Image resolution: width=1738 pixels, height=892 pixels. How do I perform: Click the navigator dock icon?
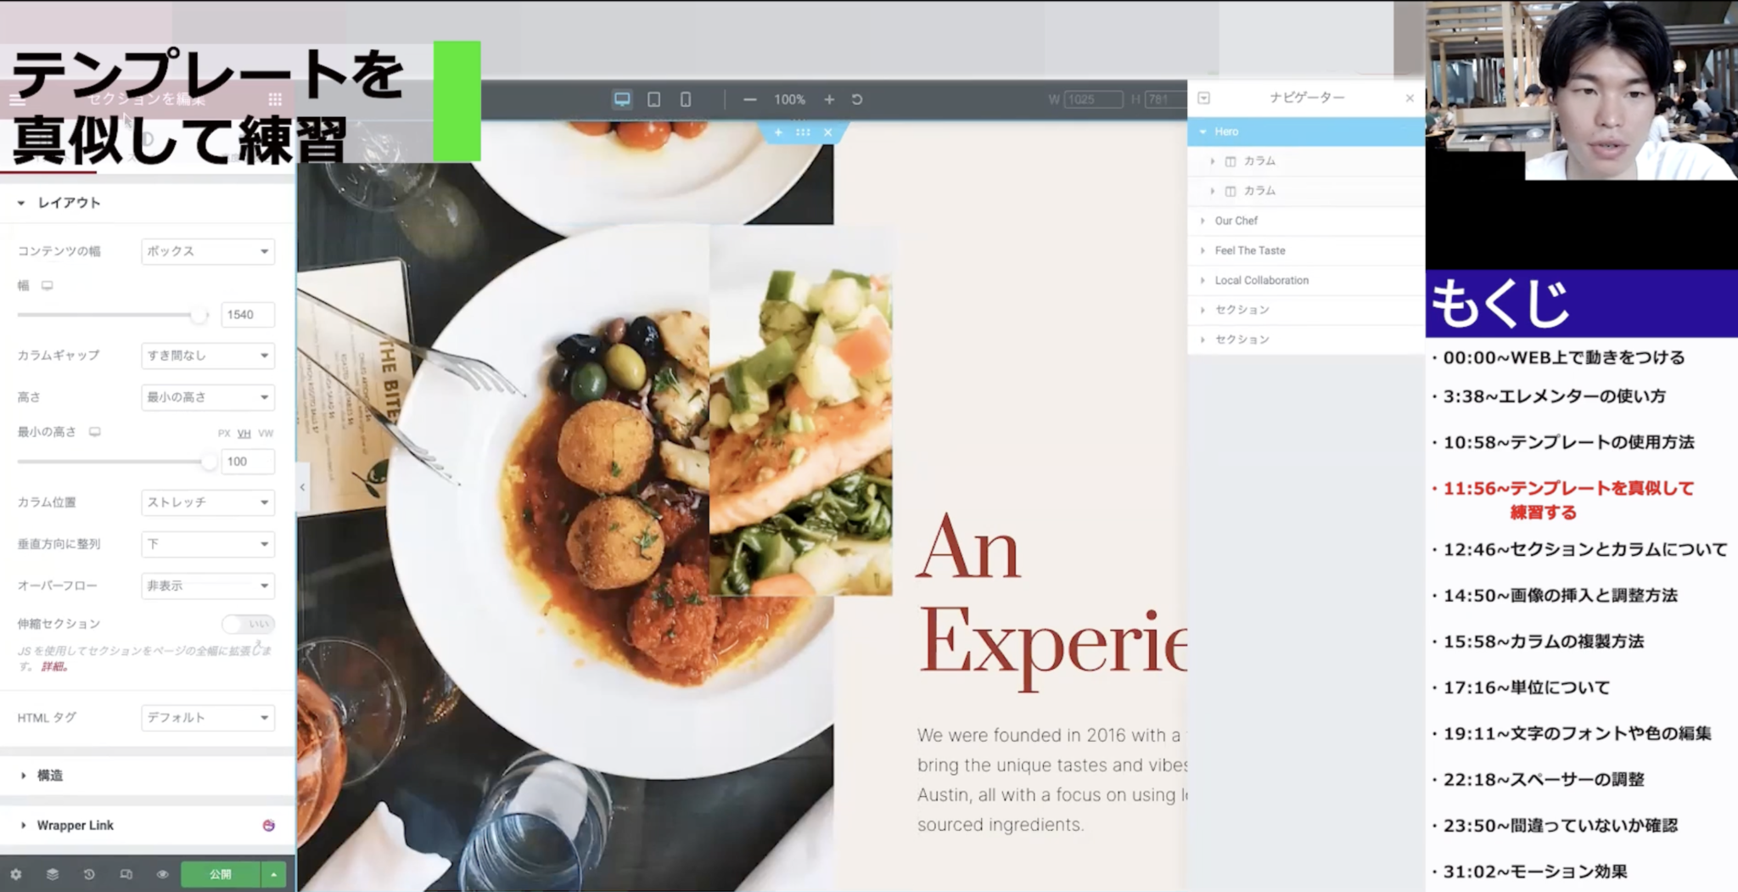[x=1203, y=98]
